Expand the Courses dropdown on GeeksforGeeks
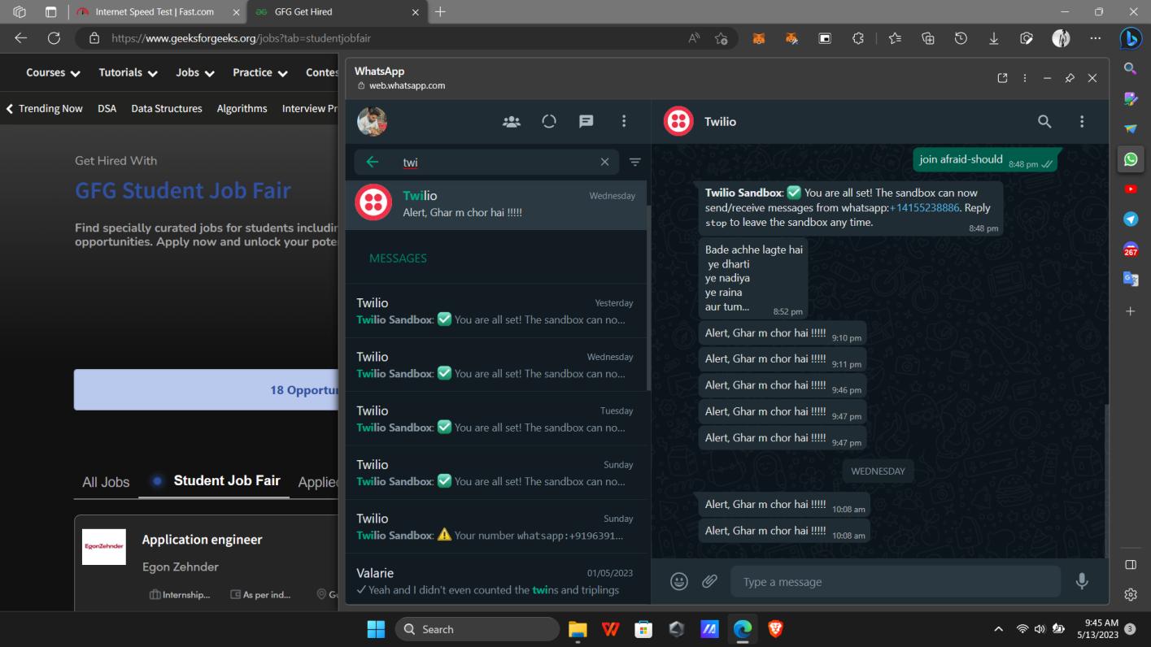The width and height of the screenshot is (1151, 647). [54, 72]
